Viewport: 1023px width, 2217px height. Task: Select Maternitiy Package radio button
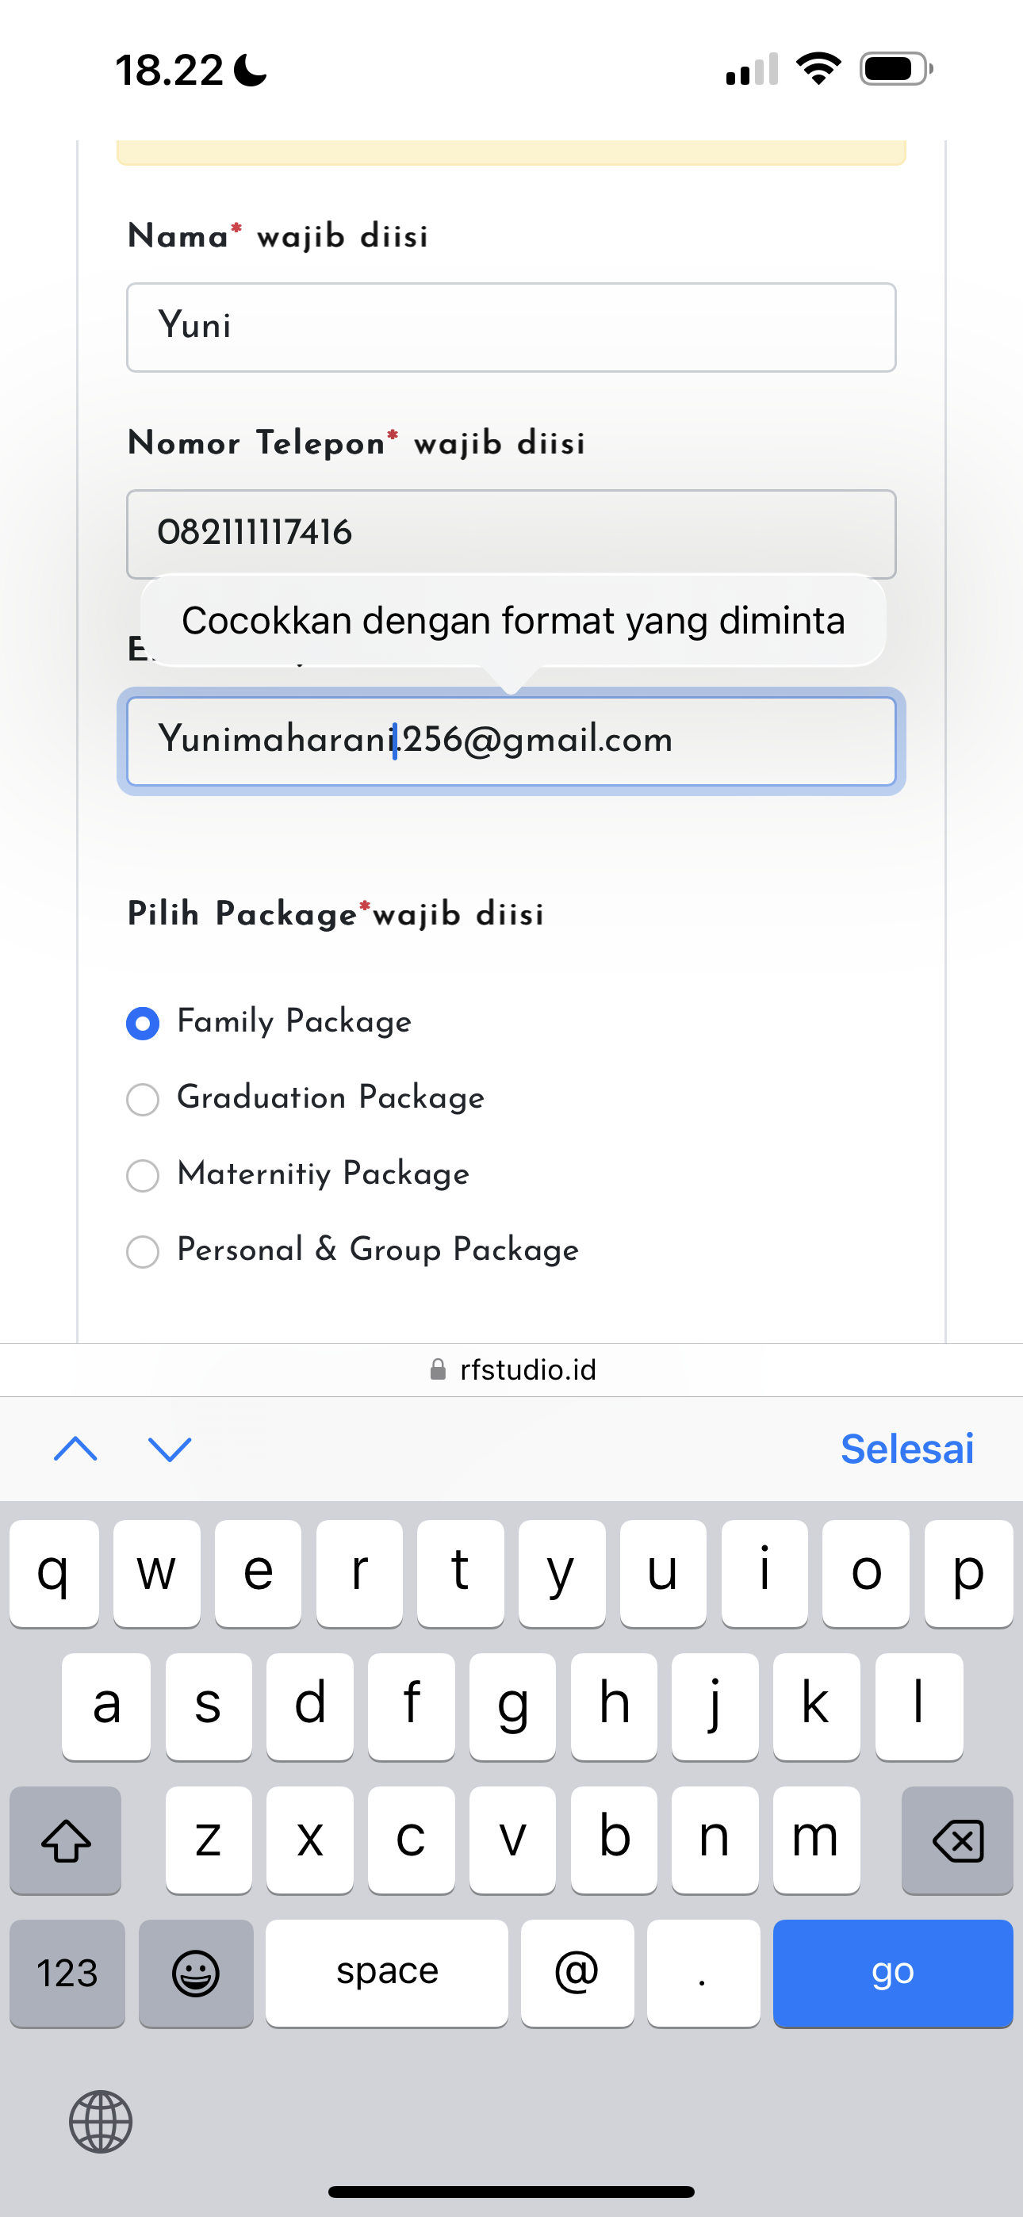(x=143, y=1175)
